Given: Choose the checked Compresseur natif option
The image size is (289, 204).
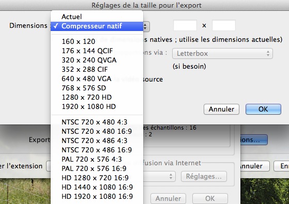Looking at the screenshot, I should [97, 26].
